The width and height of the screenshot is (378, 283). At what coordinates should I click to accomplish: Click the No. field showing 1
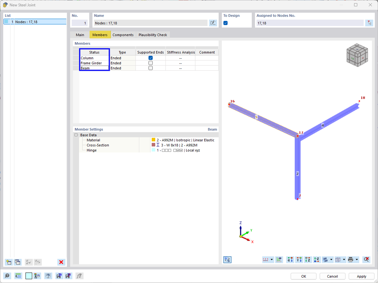(80, 23)
